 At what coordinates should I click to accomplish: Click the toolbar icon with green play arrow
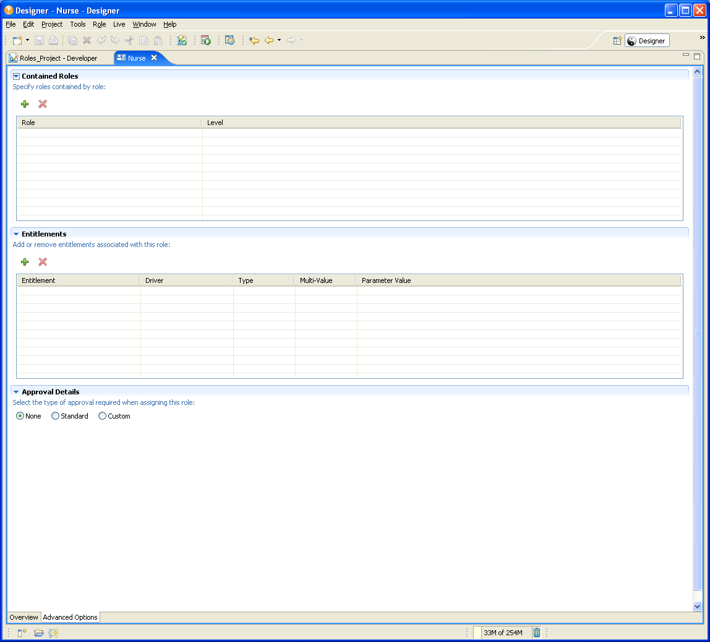coord(206,40)
